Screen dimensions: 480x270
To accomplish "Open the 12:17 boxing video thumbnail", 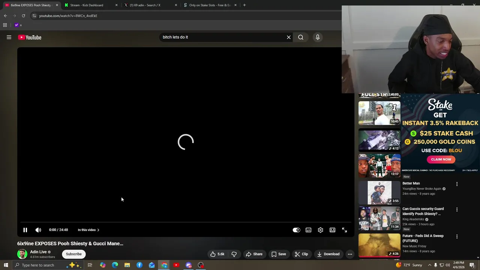I will (x=379, y=165).
